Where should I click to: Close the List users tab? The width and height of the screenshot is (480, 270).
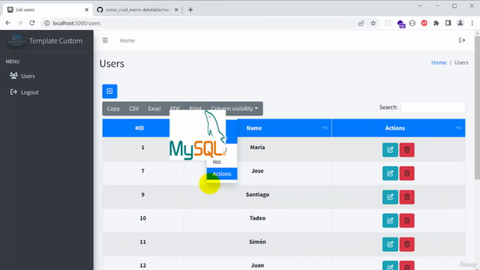click(87, 10)
